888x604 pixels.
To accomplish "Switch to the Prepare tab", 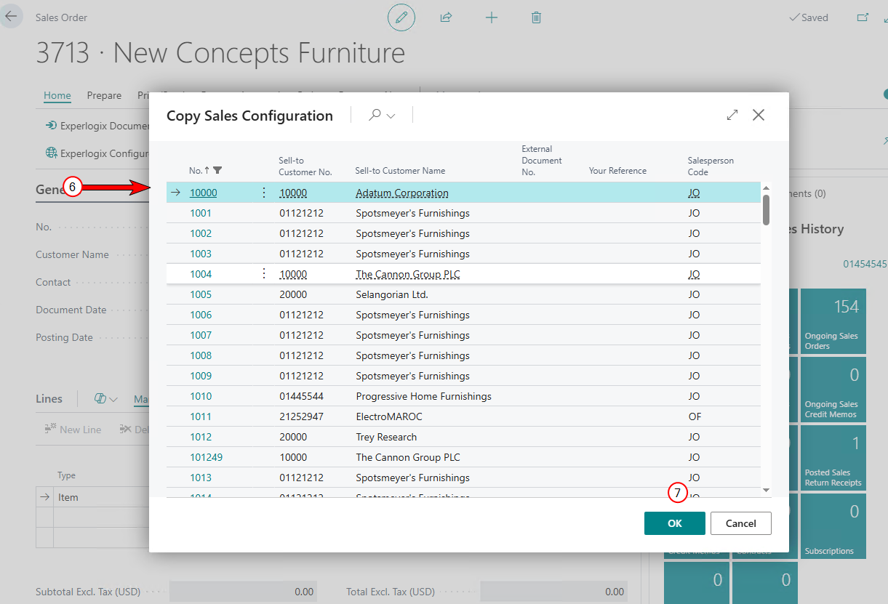I will (x=104, y=95).
